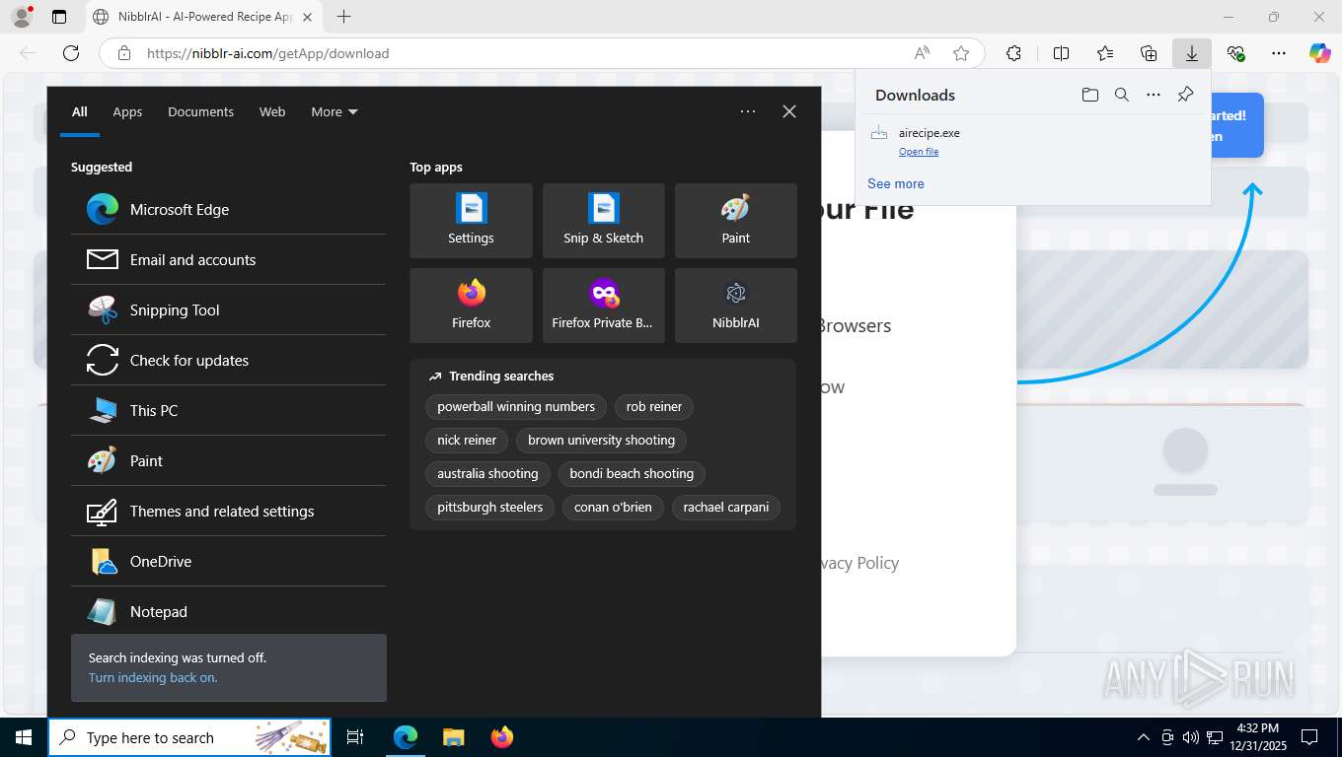Open Settings tile in Top apps
Screen dimensions: 1342x757
(471, 221)
